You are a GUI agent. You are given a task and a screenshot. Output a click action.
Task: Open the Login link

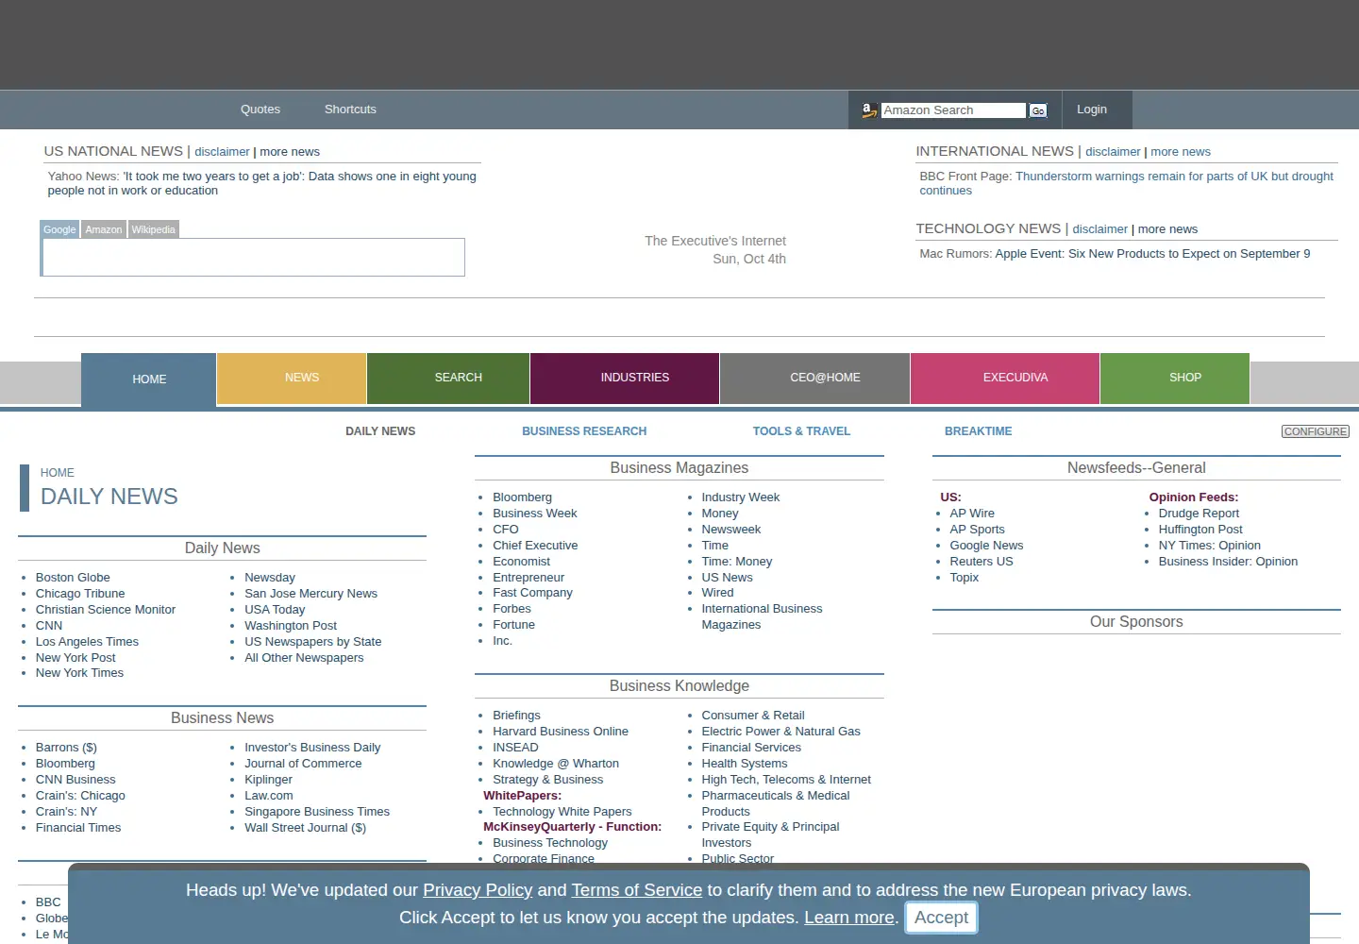(1092, 110)
